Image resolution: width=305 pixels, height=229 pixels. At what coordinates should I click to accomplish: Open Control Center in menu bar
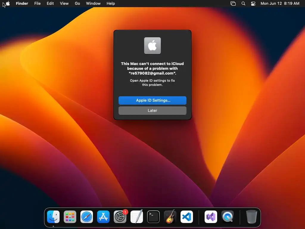(253, 3)
